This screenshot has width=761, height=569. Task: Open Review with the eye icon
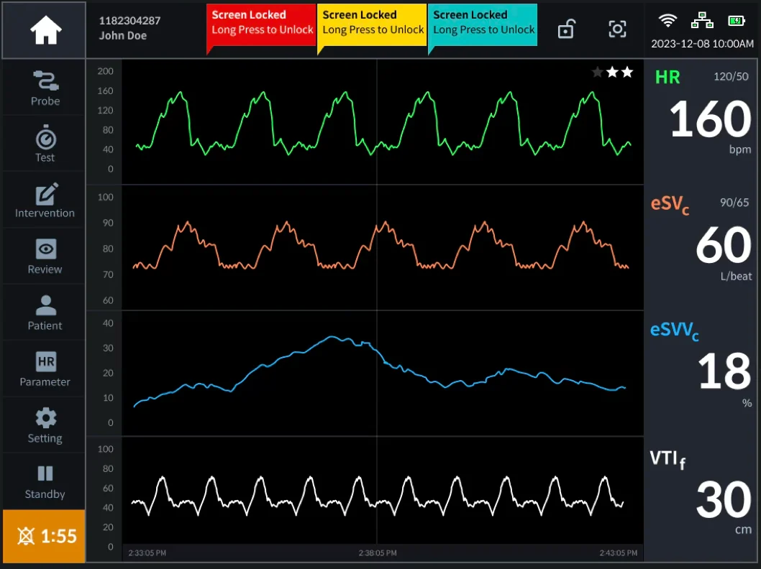(45, 256)
